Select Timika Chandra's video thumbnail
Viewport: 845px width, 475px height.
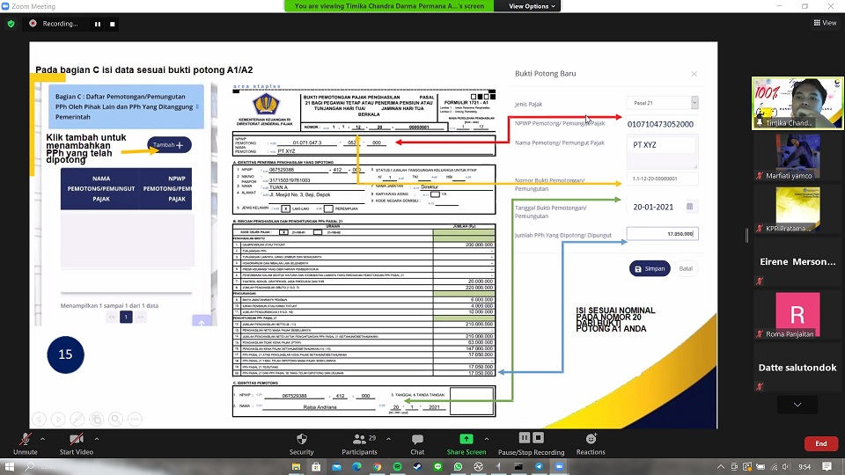point(797,103)
